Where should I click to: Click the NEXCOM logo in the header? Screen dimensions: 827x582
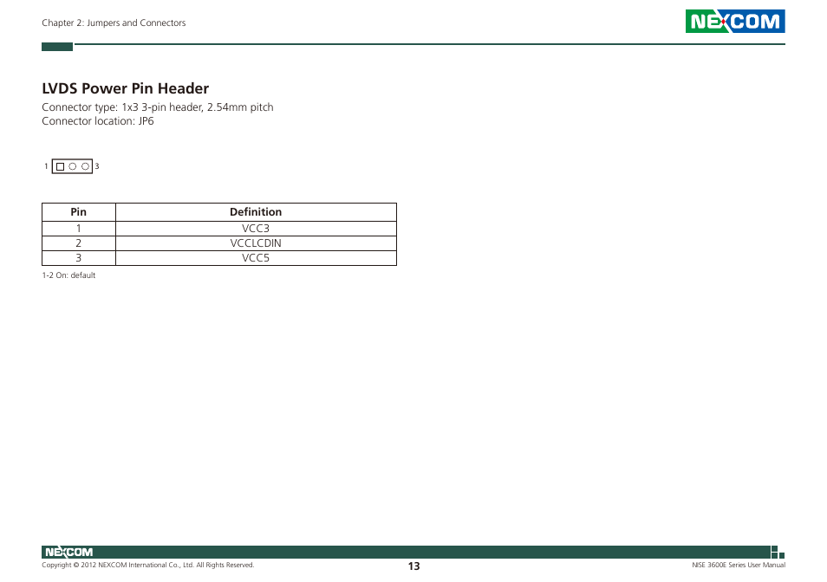(x=735, y=21)
